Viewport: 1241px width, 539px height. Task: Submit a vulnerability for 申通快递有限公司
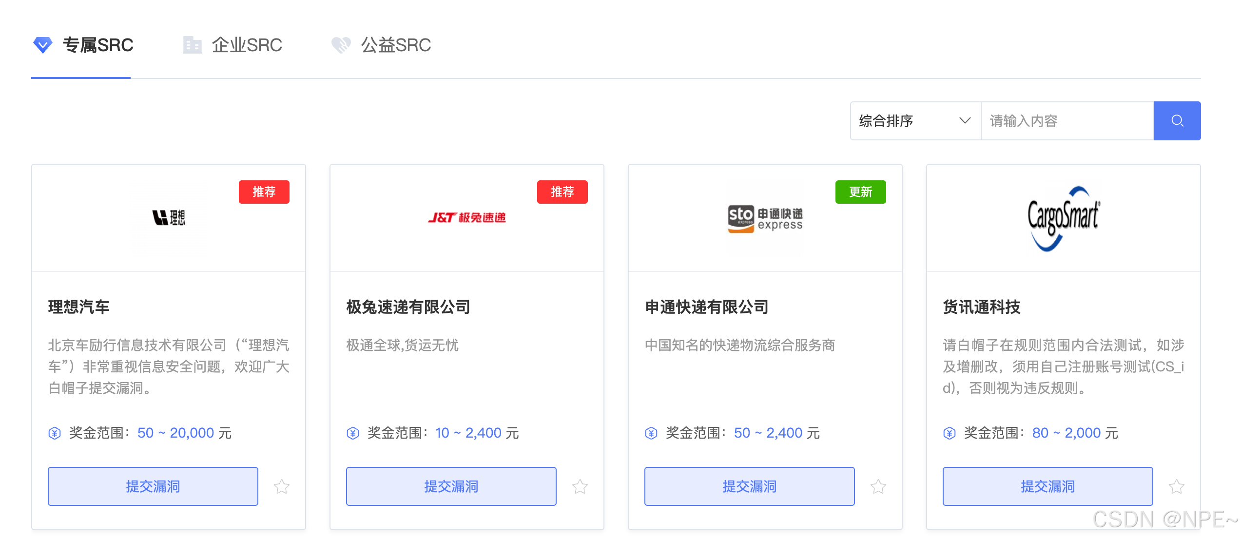click(750, 486)
